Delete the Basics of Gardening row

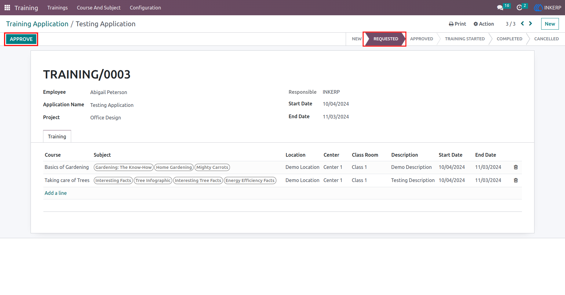(516, 167)
